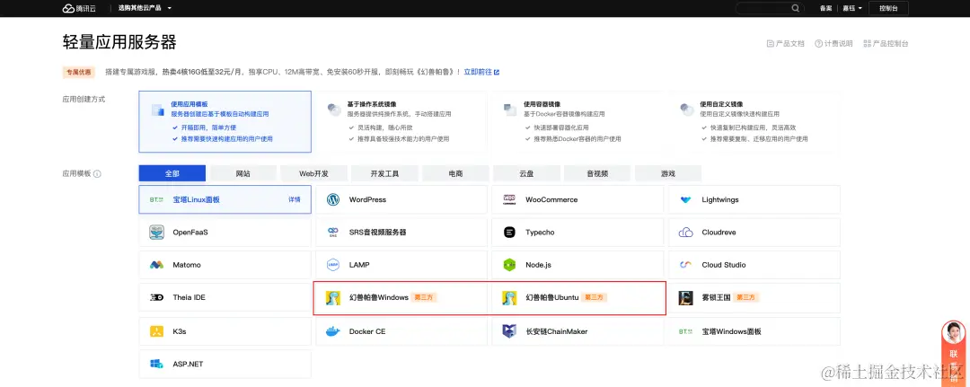Click the Typecho logo icon
Image resolution: width=970 pixels, height=387 pixels.
click(509, 233)
